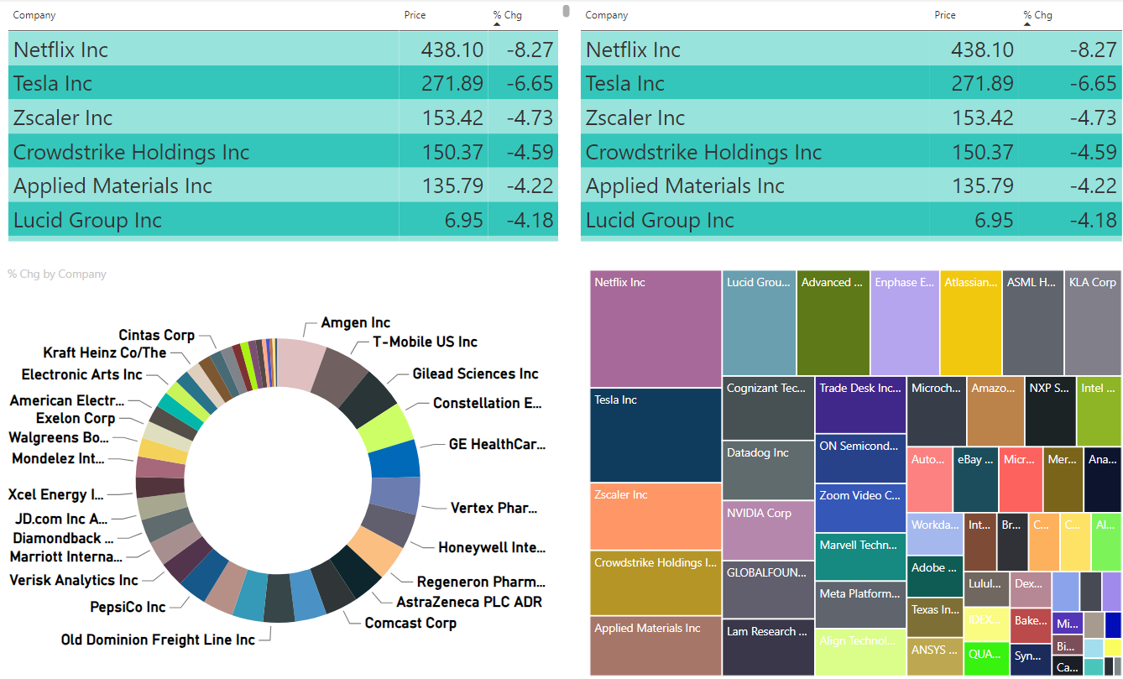Select Trade Desk Inc treemap tile

coord(861,405)
